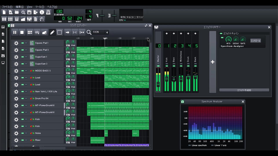
Task: Create a new project from the toolbar
Action: pos(4,12)
